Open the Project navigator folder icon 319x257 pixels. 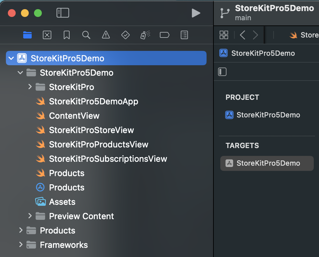(x=27, y=35)
